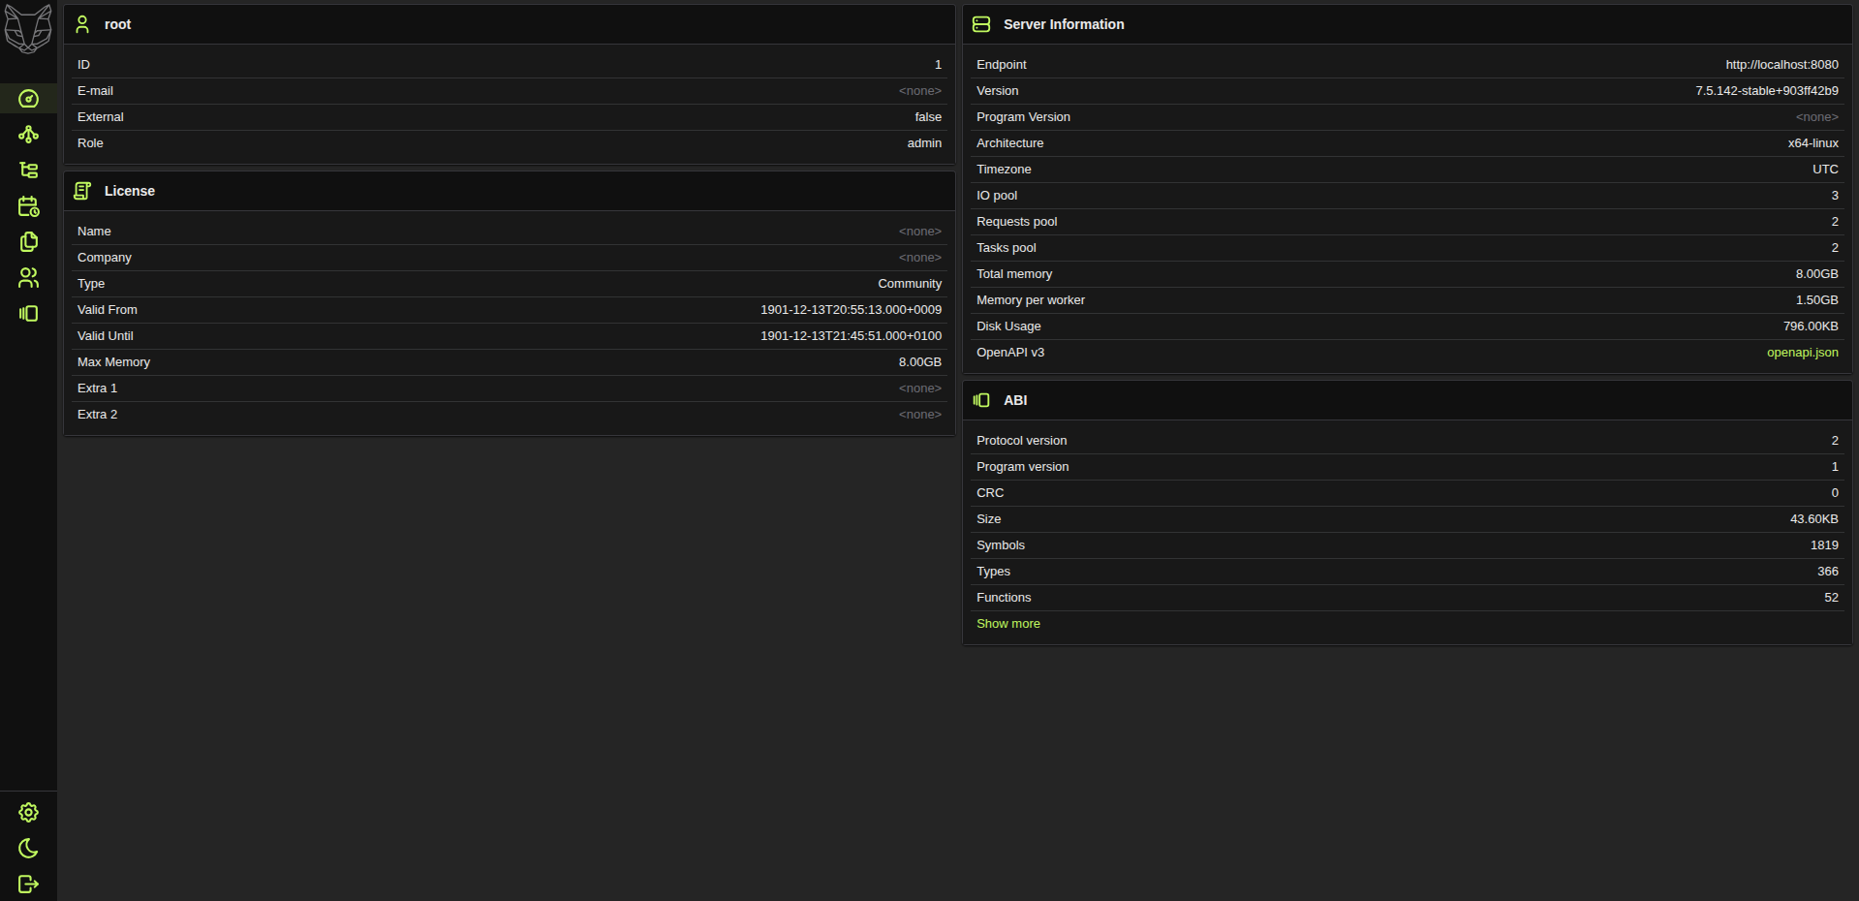Click the Architecture value x64-linux
The width and height of the screenshot is (1859, 901).
[1813, 143]
